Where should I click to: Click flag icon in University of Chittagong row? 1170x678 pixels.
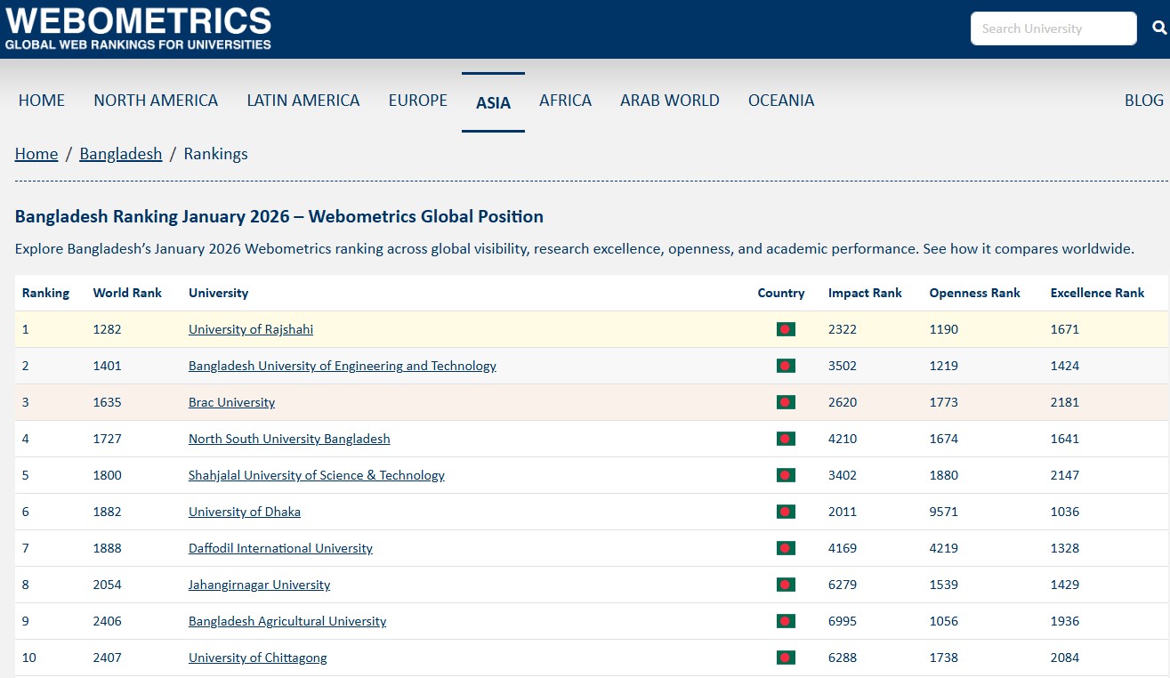tap(785, 658)
